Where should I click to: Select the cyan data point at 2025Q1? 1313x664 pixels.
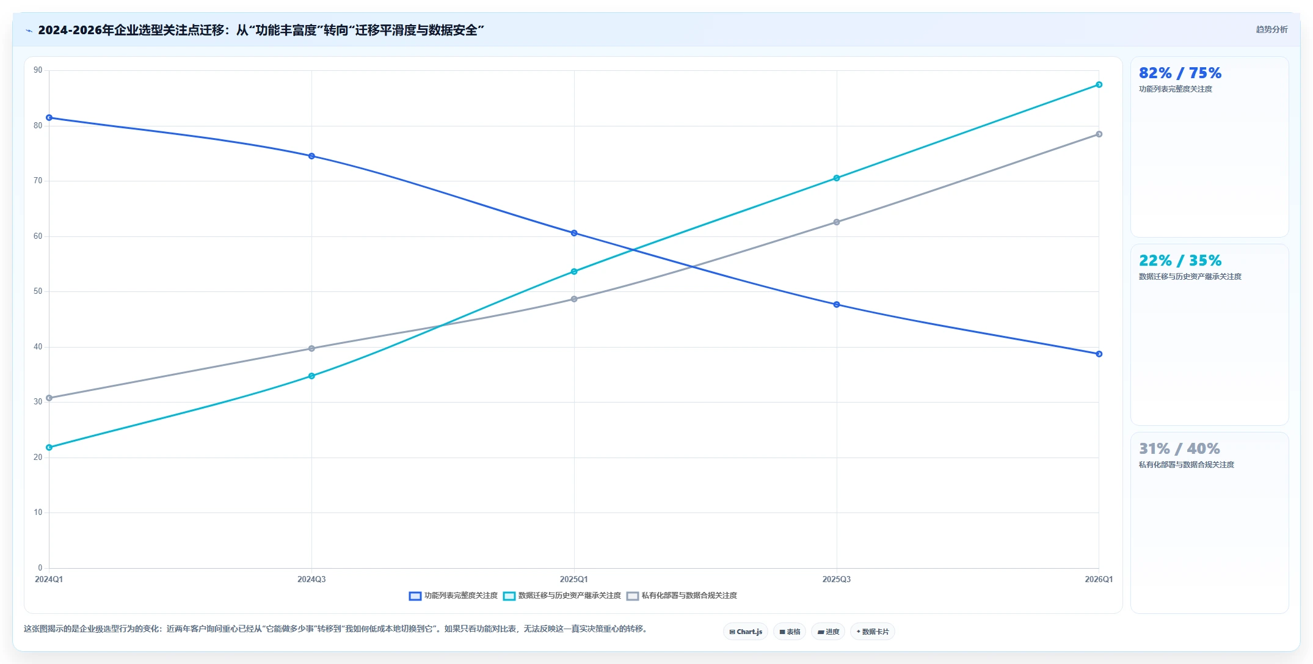coord(574,272)
